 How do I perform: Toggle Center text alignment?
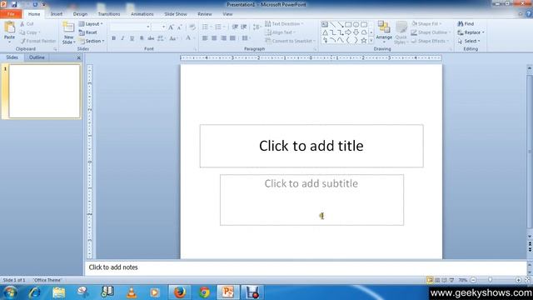point(214,38)
